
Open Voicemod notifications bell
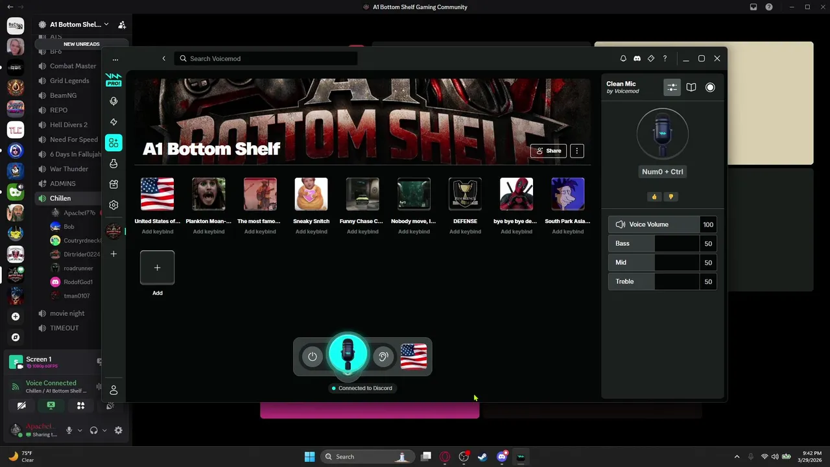pos(623,58)
